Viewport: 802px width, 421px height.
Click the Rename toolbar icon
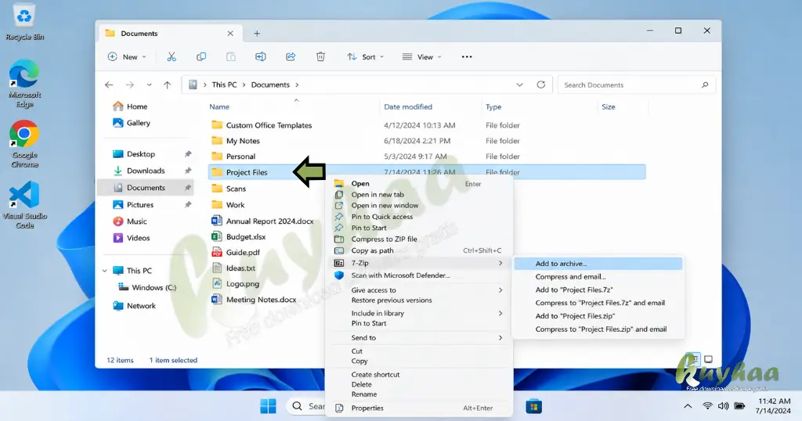click(x=260, y=56)
